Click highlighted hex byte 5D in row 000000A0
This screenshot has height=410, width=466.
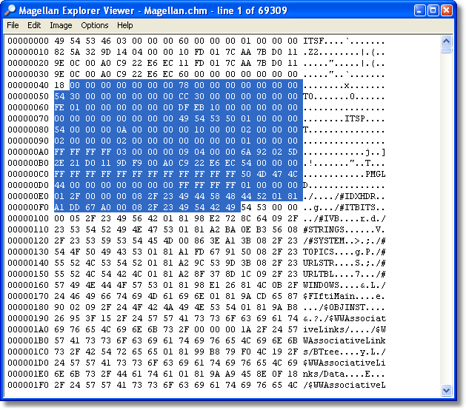coord(293,152)
